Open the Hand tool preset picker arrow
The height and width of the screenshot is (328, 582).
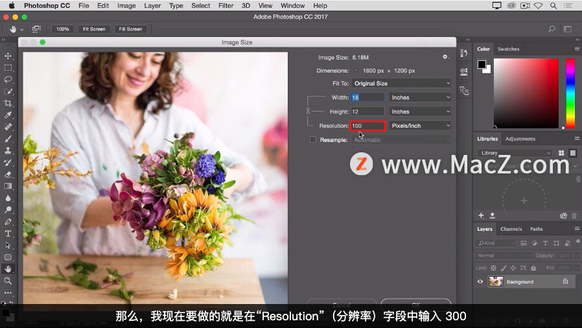(x=22, y=29)
